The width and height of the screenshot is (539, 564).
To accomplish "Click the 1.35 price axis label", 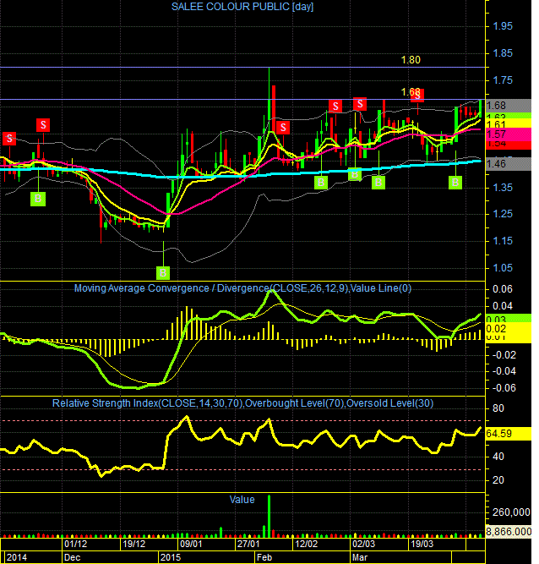I will point(503,188).
